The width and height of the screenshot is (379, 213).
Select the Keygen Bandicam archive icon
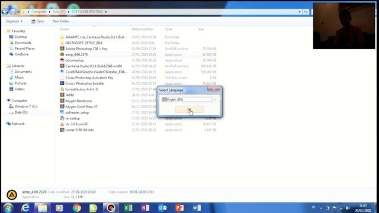click(x=62, y=101)
